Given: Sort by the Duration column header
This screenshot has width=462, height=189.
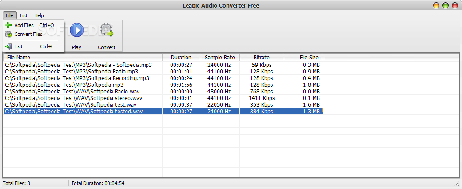Looking at the screenshot, I should pos(182,57).
